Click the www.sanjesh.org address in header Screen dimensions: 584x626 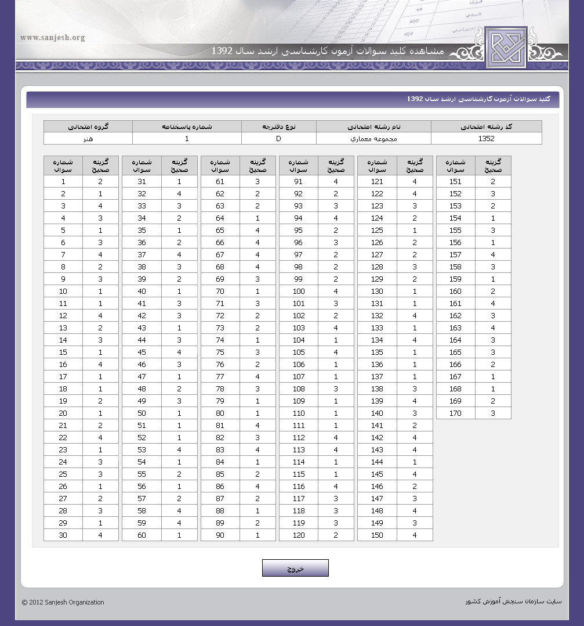[x=52, y=38]
